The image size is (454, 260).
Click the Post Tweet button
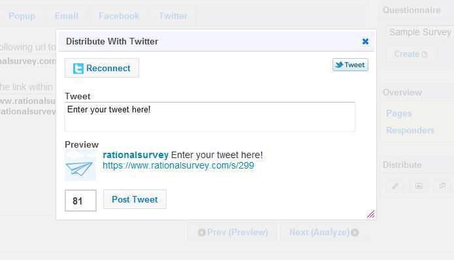point(135,199)
